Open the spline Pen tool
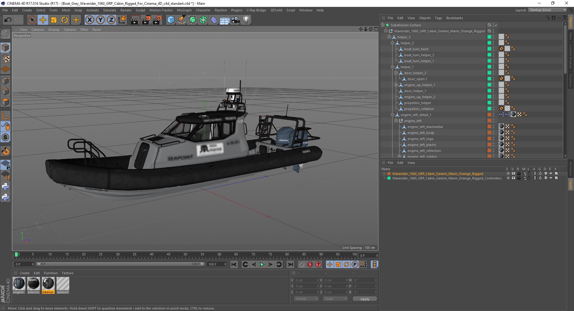The height and width of the screenshot is (311, 574). coord(182,20)
